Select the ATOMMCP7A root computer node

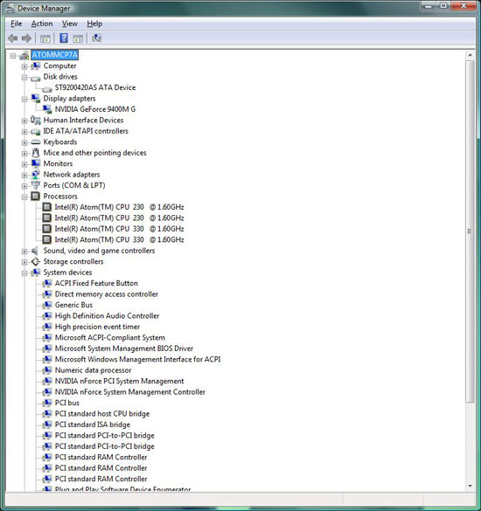(55, 55)
